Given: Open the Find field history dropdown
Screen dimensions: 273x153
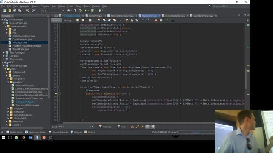Looking at the screenshot, I should [93, 127].
